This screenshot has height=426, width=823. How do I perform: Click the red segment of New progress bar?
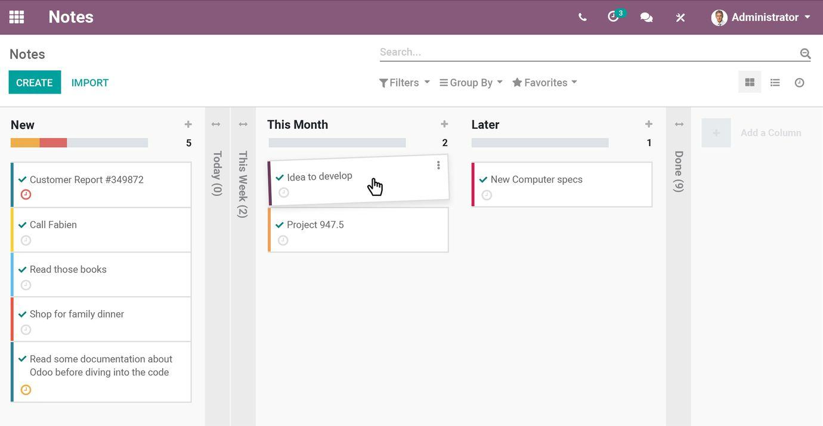(53, 143)
